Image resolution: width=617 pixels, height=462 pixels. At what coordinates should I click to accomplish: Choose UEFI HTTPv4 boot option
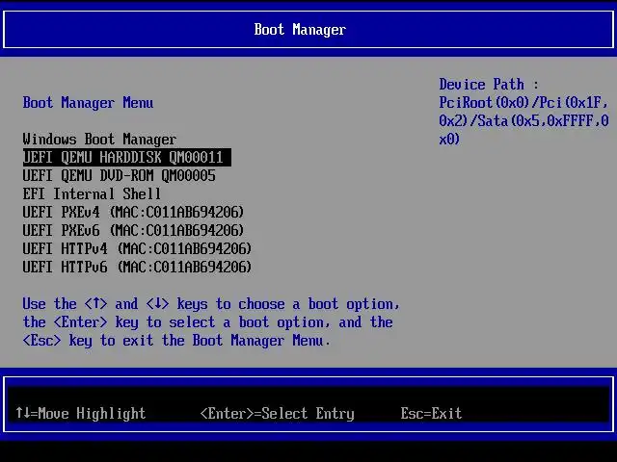137,248
